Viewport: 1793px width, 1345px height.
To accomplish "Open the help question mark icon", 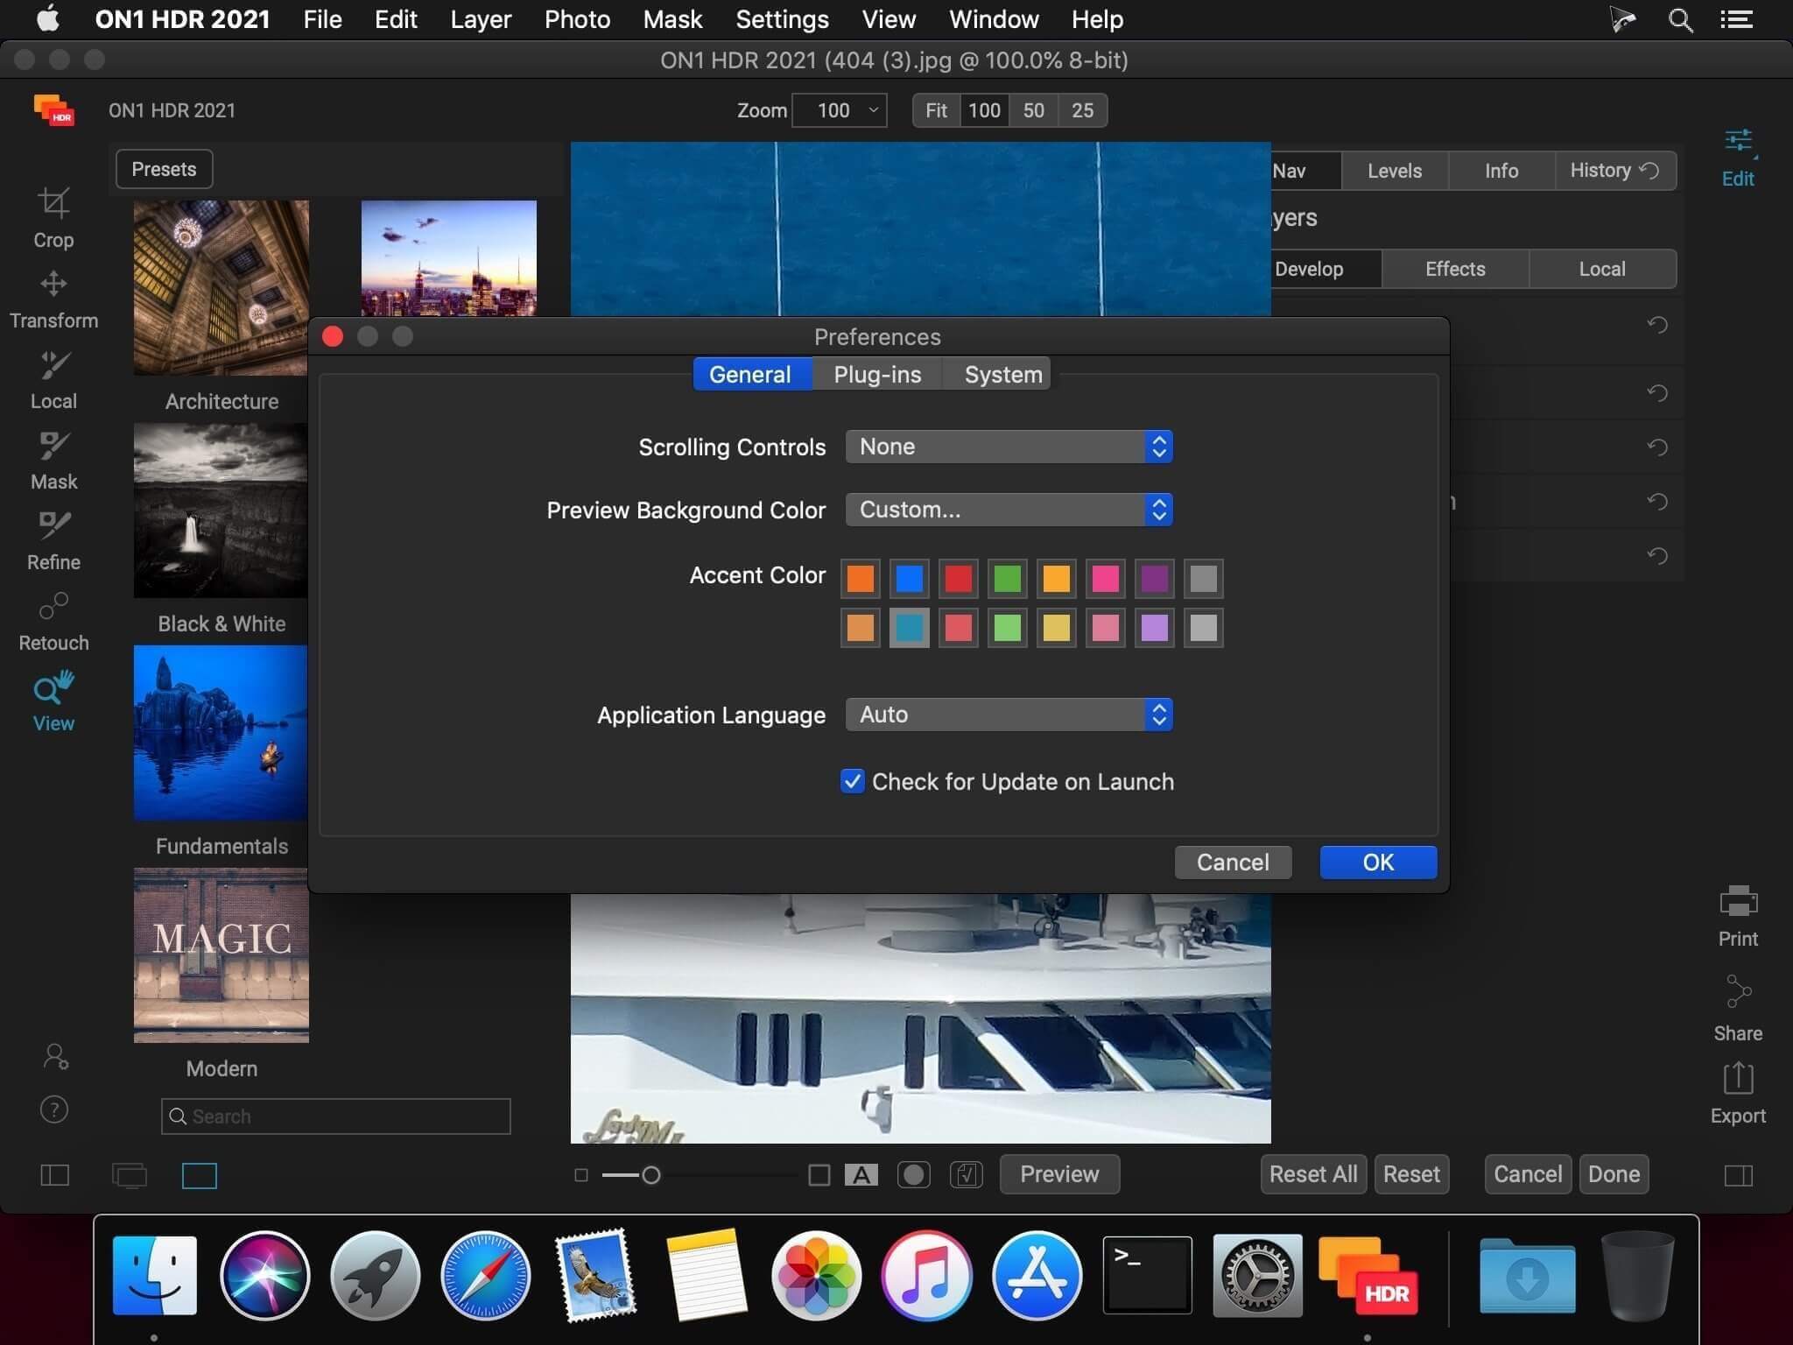I will 54,1110.
